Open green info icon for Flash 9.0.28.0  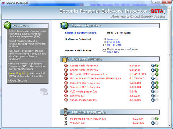[x=157, y=66]
